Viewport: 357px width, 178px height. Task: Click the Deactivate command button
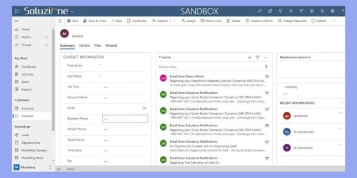point(137,21)
